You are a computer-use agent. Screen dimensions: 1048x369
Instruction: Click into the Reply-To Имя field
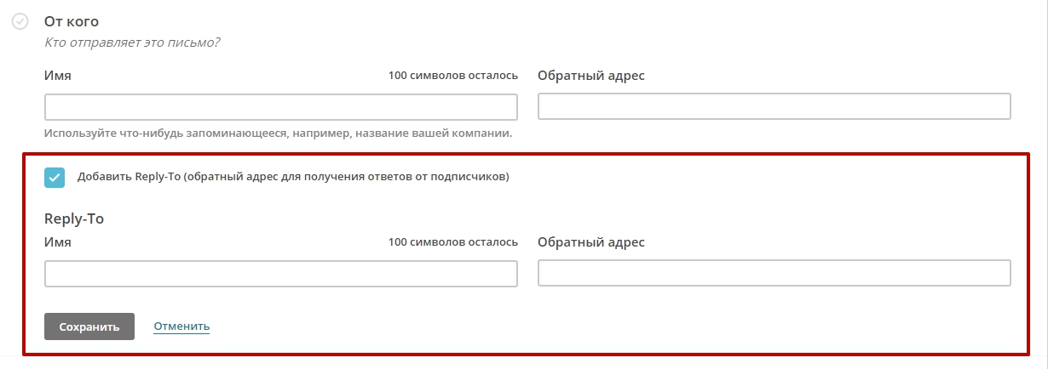tap(280, 274)
